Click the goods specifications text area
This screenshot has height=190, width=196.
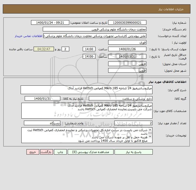(x=87, y=111)
